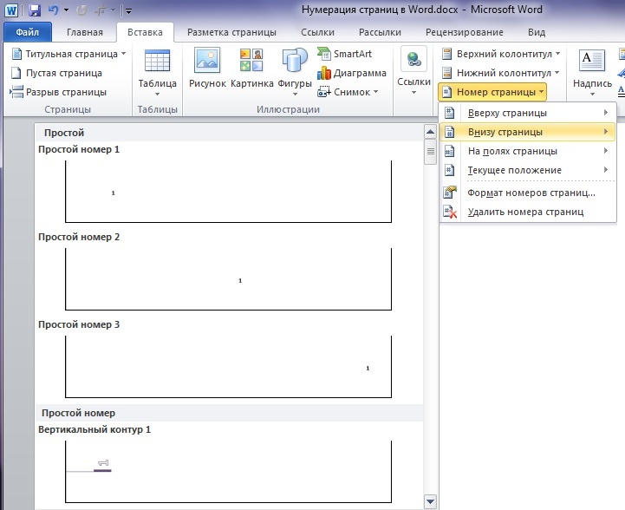Switch to the Вид tab
The image size is (625, 510).
[537, 32]
